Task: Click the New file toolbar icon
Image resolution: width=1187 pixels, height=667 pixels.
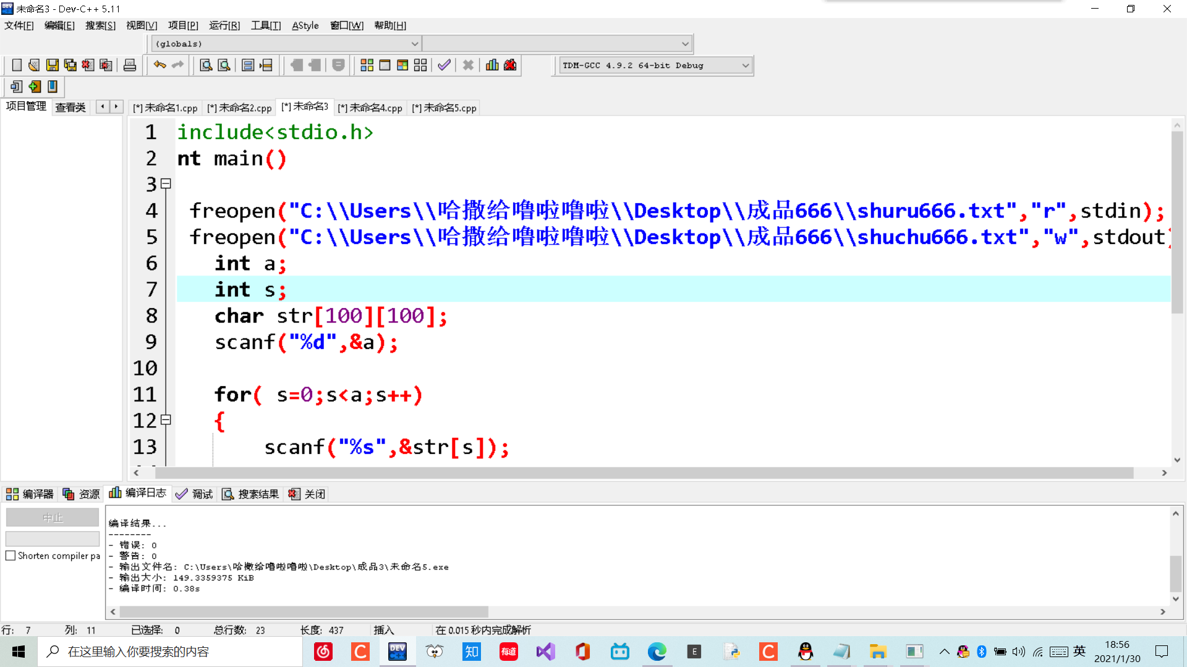Action: point(17,65)
